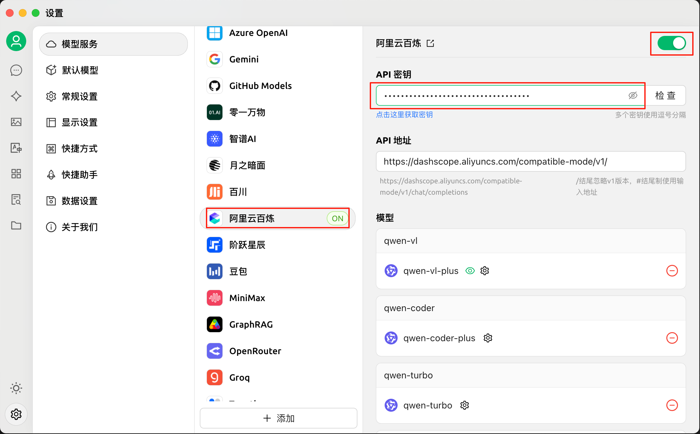This screenshot has height=434, width=700.
Task: Switch theme with the sun icon
Action: point(16,388)
